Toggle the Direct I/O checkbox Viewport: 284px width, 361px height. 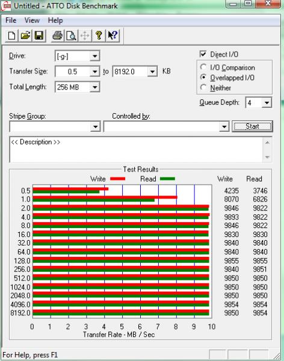click(203, 54)
